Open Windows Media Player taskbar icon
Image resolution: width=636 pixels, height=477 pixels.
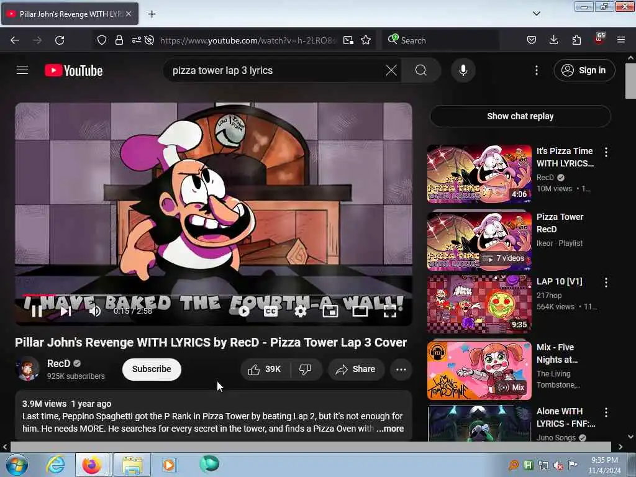pos(168,465)
